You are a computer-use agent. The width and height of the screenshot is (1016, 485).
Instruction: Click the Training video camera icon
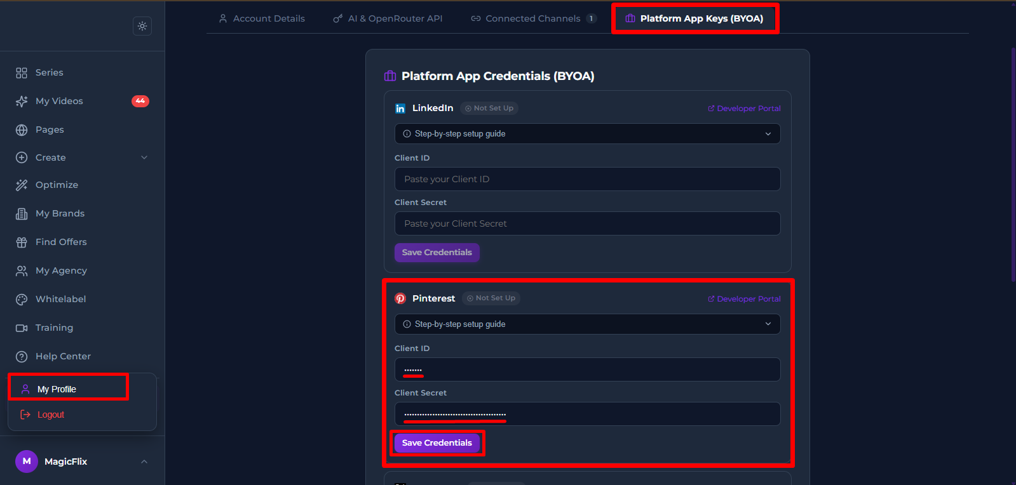tap(22, 328)
